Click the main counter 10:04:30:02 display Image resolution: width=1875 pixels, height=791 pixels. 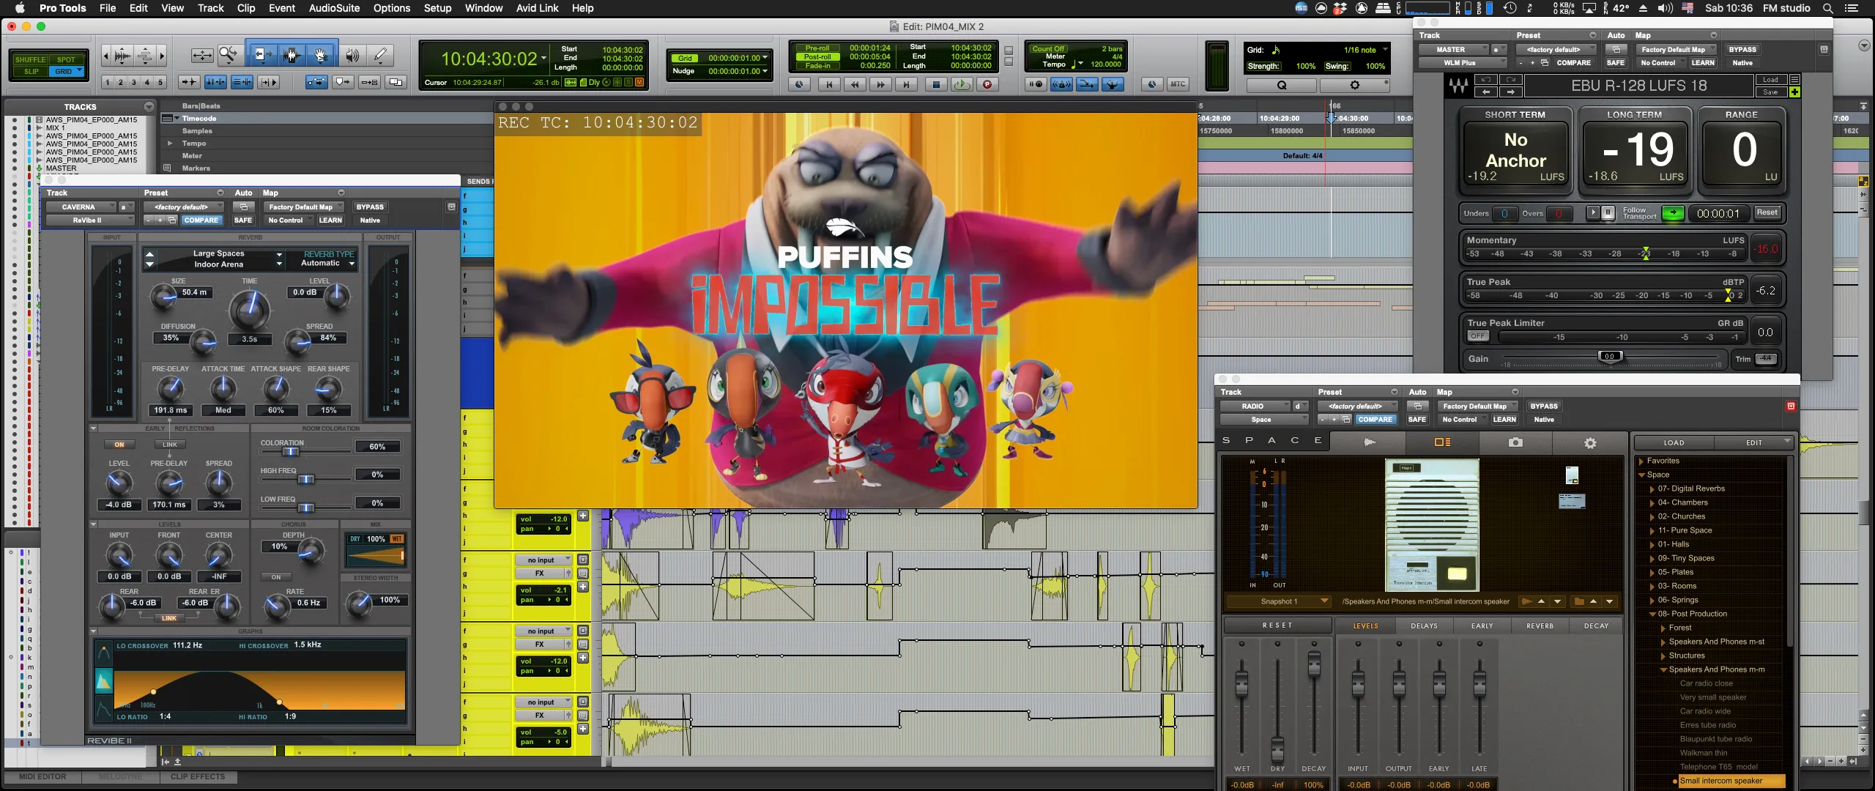(x=489, y=59)
